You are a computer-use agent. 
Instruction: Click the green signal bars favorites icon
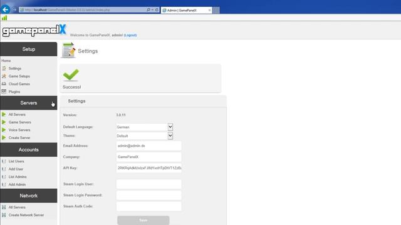(4, 18)
